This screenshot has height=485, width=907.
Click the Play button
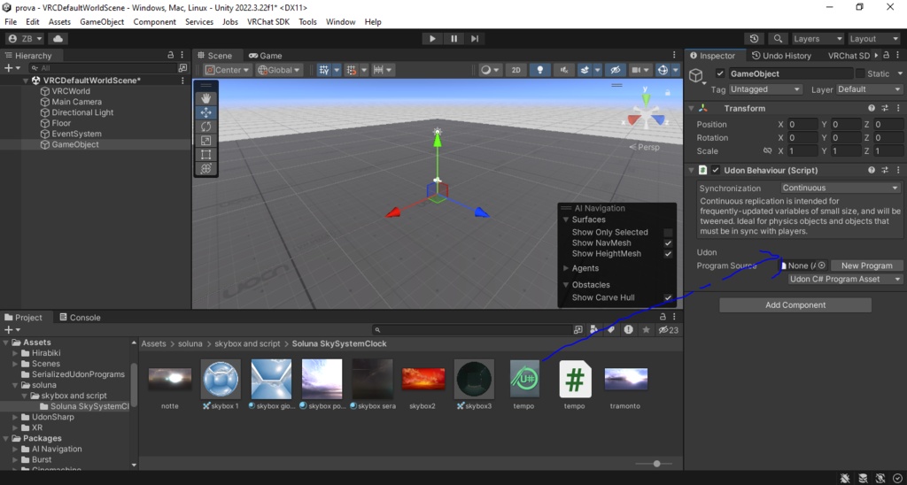click(x=432, y=39)
